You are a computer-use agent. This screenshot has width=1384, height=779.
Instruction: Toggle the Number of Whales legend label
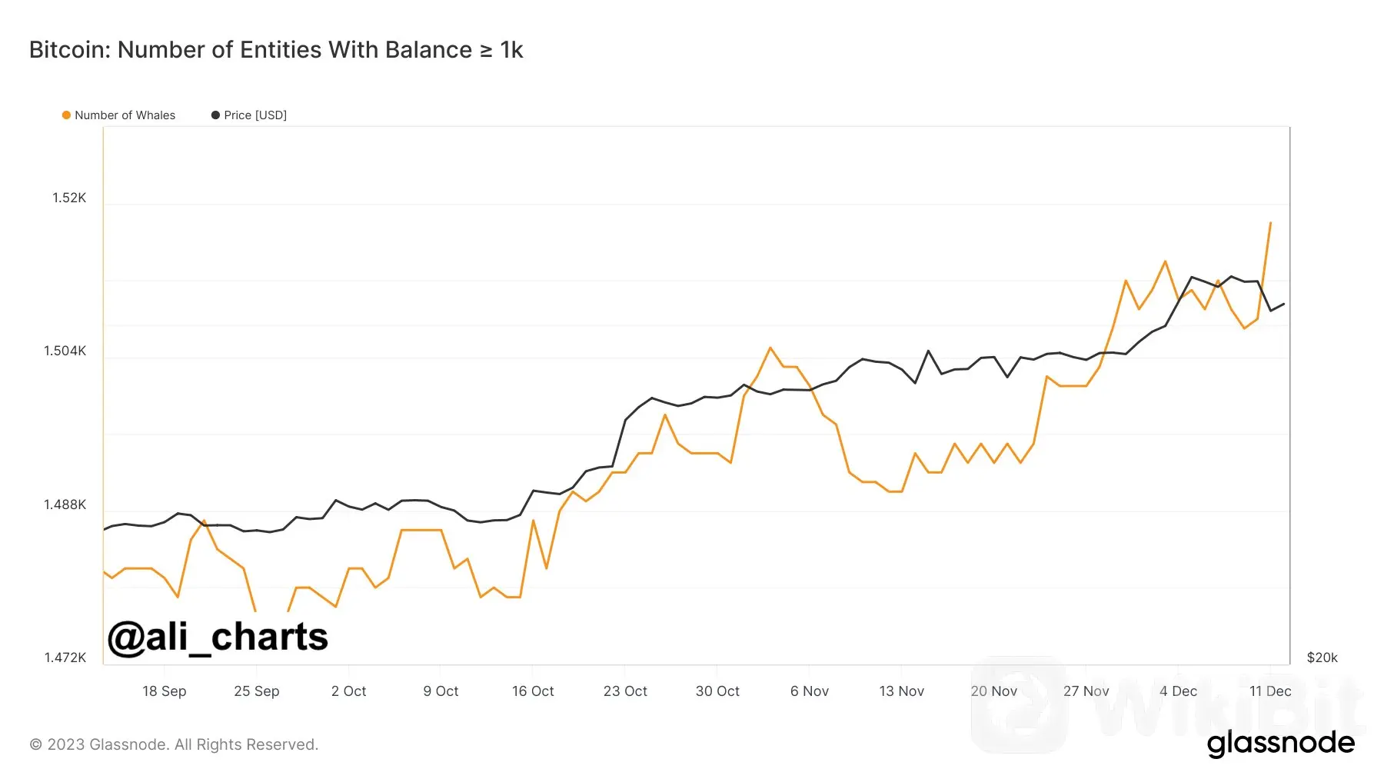[125, 115]
